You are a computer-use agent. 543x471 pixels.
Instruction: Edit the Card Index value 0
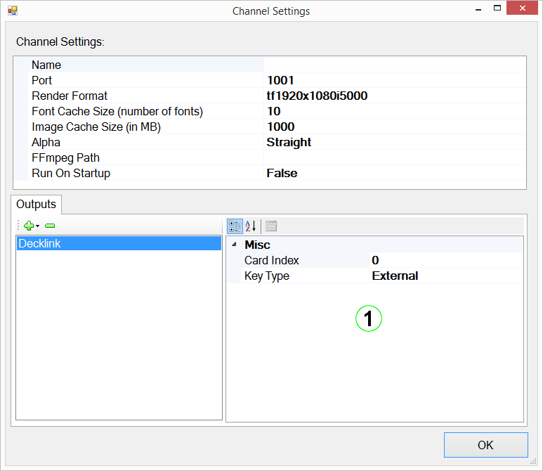tap(445, 260)
